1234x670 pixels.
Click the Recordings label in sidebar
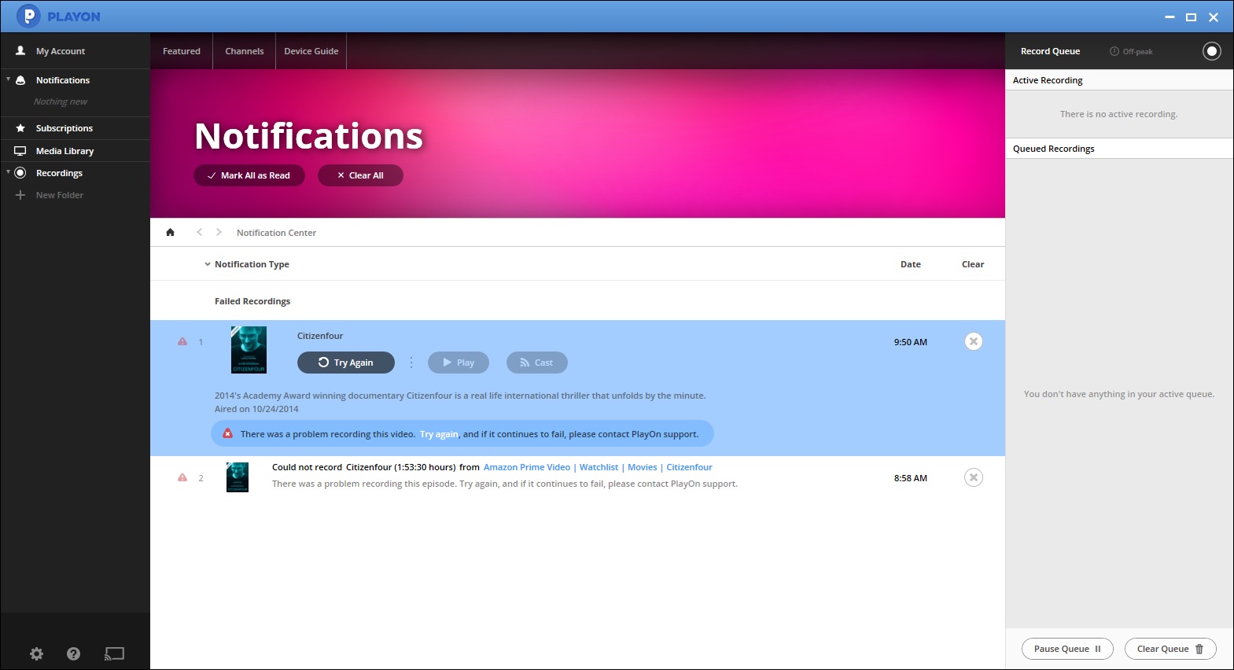click(59, 173)
